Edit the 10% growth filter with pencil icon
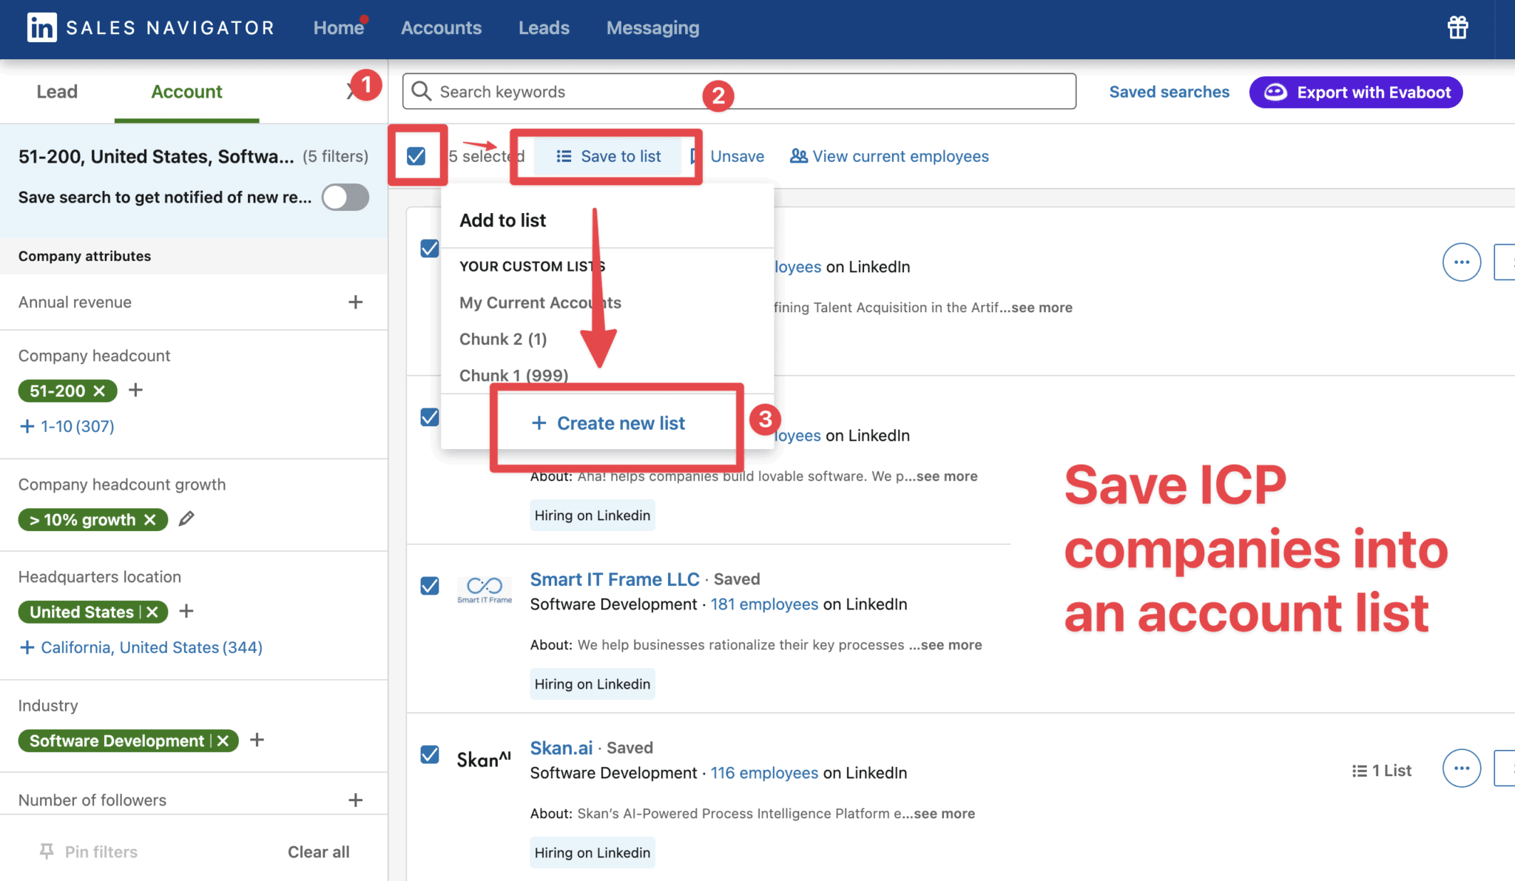This screenshot has width=1515, height=881. pyautogui.click(x=186, y=519)
